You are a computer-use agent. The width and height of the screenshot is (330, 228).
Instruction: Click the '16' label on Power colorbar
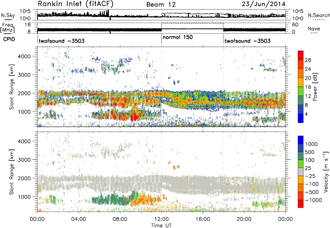click(308, 87)
